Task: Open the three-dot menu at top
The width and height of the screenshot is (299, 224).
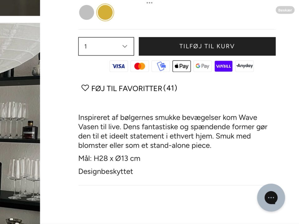Action: pos(149,3)
